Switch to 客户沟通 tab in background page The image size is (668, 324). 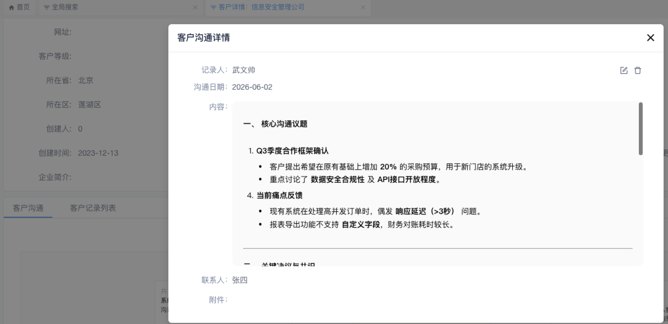click(x=28, y=208)
